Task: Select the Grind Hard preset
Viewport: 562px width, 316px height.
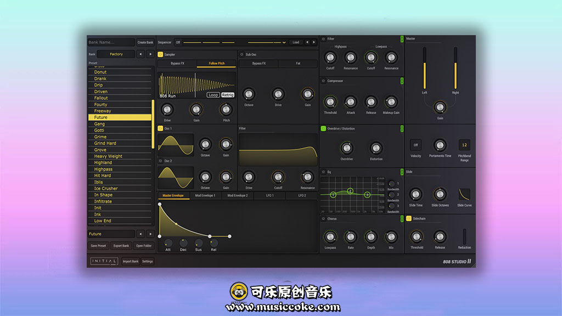Action: (105, 143)
